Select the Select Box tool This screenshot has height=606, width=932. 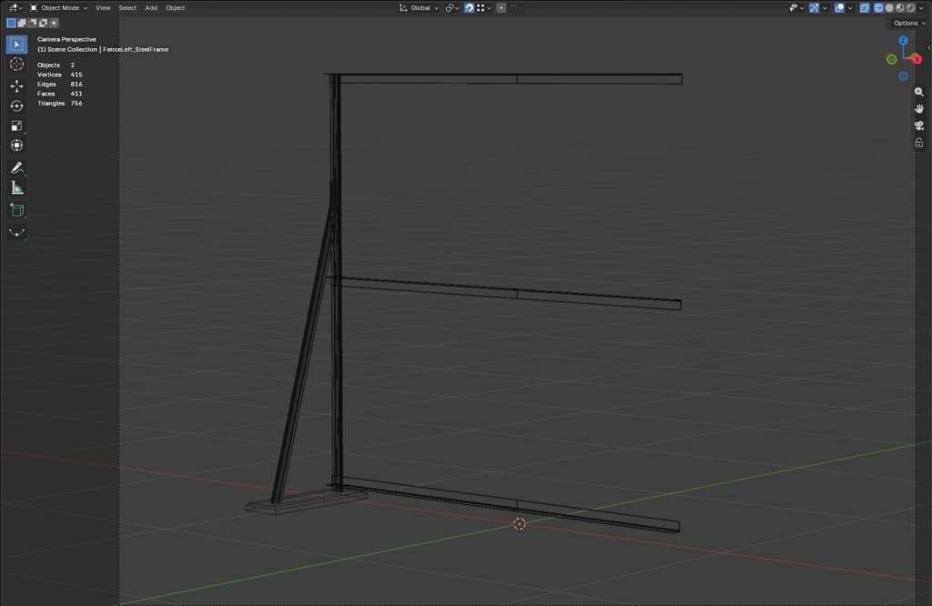(x=16, y=45)
